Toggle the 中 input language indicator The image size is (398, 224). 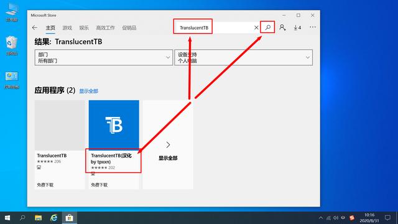click(343, 218)
